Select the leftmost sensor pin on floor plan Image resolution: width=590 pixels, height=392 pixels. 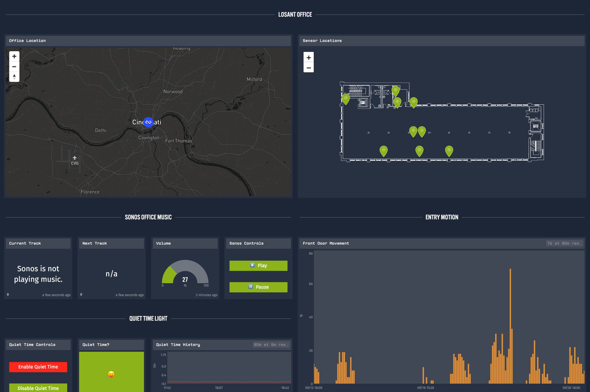(346, 99)
